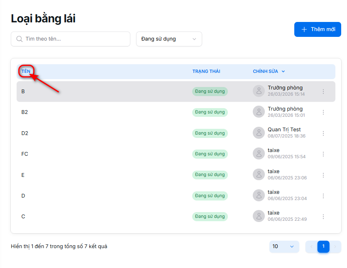Open the three-dot menu for row D2
This screenshot has width=347, height=268.
click(323, 133)
